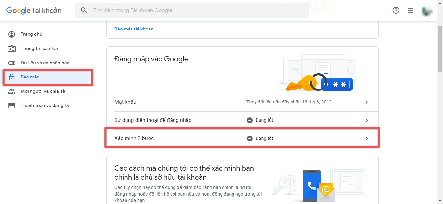The image size is (443, 204).
Task: Click the Google Tài khoản logo
Action: 34,10
